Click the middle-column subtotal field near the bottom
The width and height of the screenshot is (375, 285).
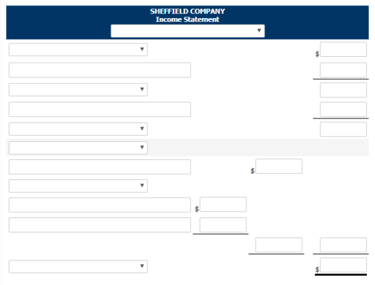279,245
